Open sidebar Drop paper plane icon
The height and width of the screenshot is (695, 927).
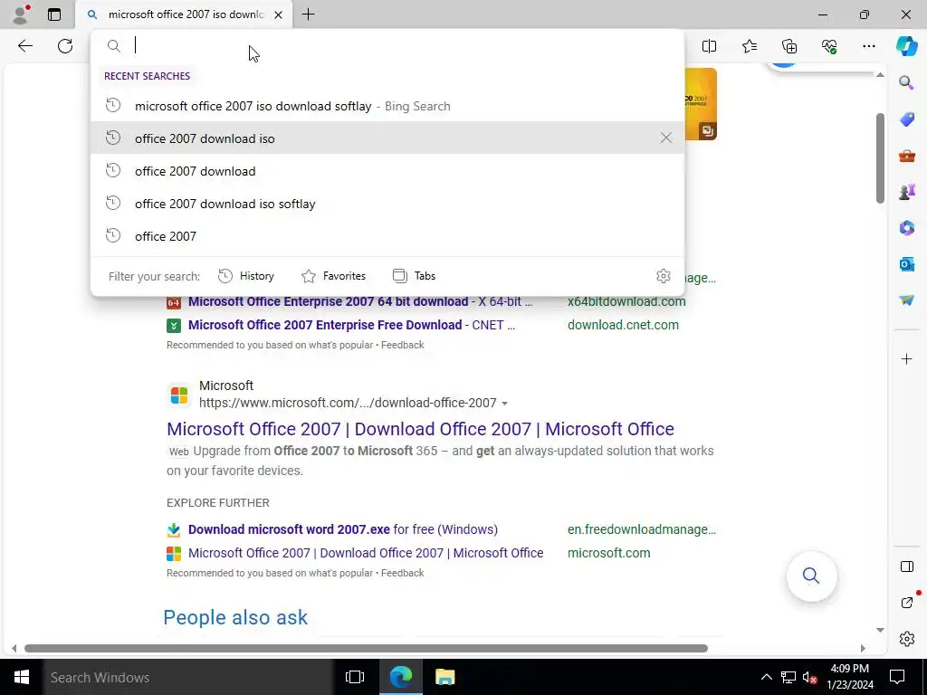(x=906, y=300)
